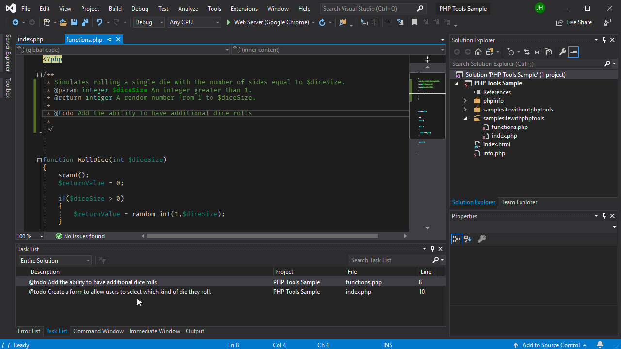
Task: Click the editor horizontal scrollbar thumb
Action: coord(262,236)
